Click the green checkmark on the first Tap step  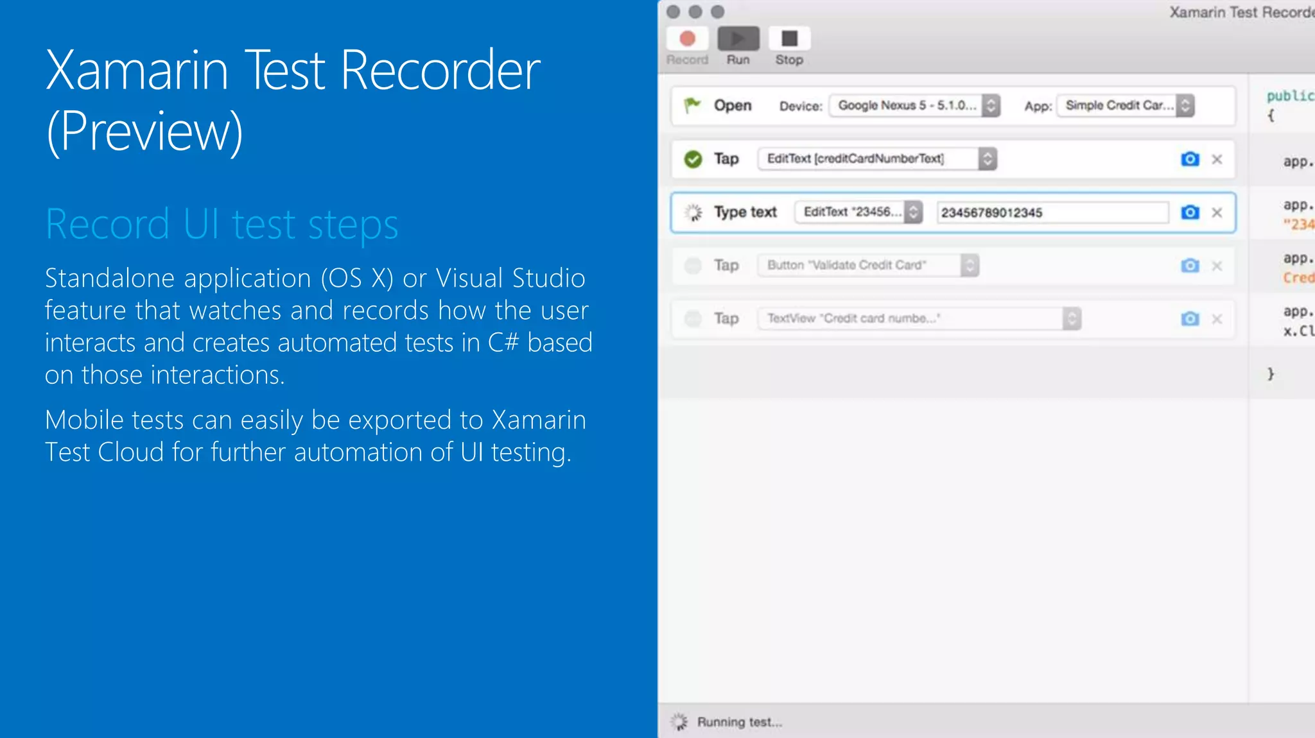click(693, 159)
